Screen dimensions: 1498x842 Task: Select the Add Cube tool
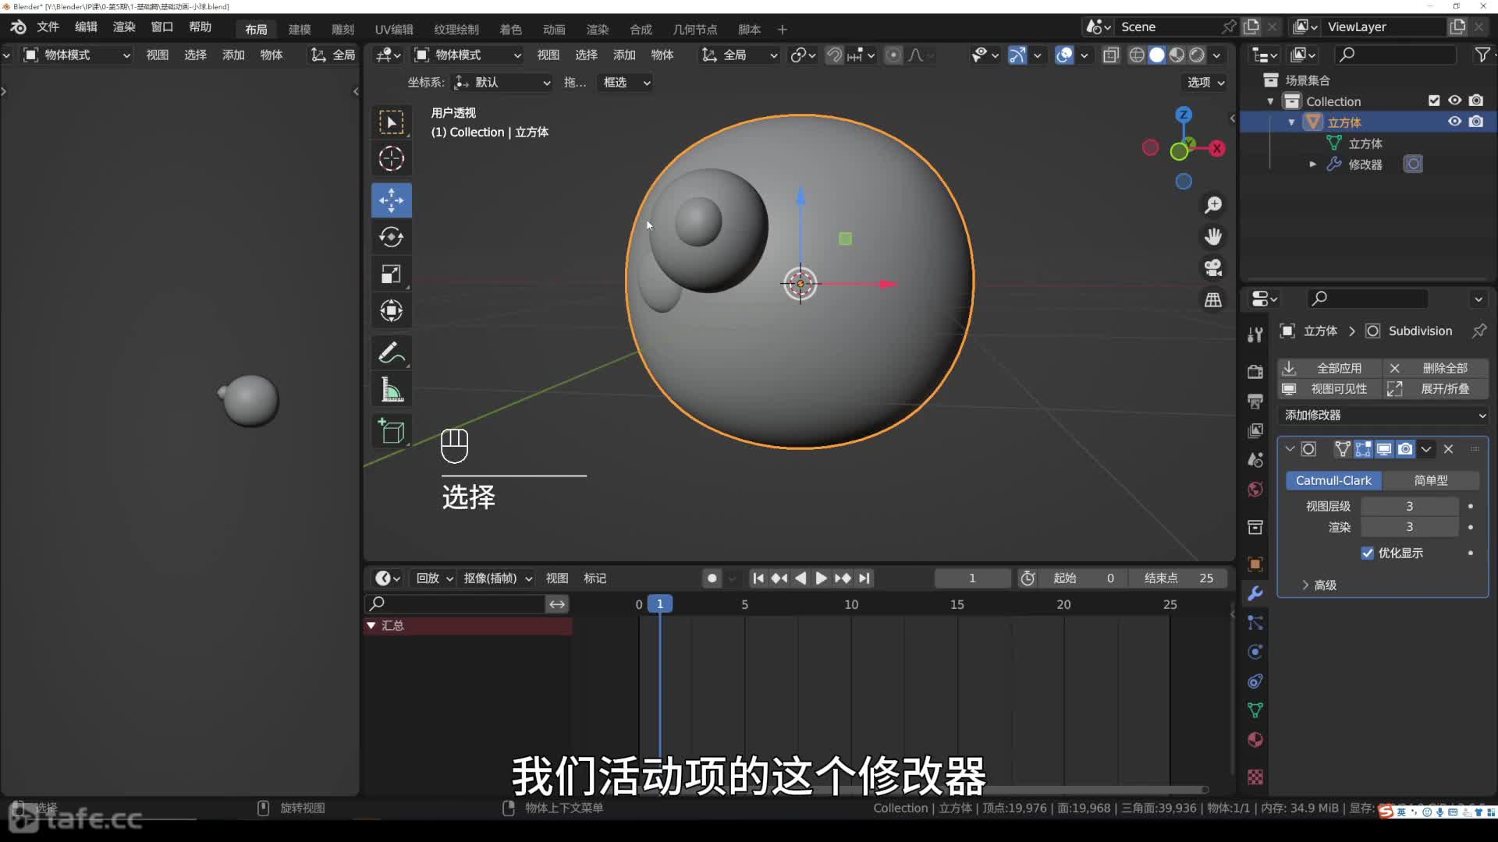pyautogui.click(x=391, y=431)
